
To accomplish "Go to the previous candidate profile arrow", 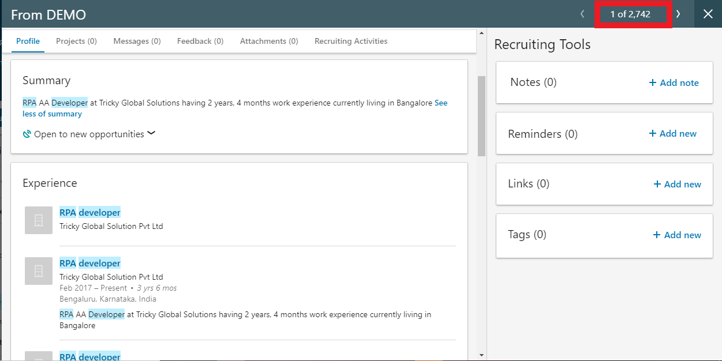I will click(582, 14).
